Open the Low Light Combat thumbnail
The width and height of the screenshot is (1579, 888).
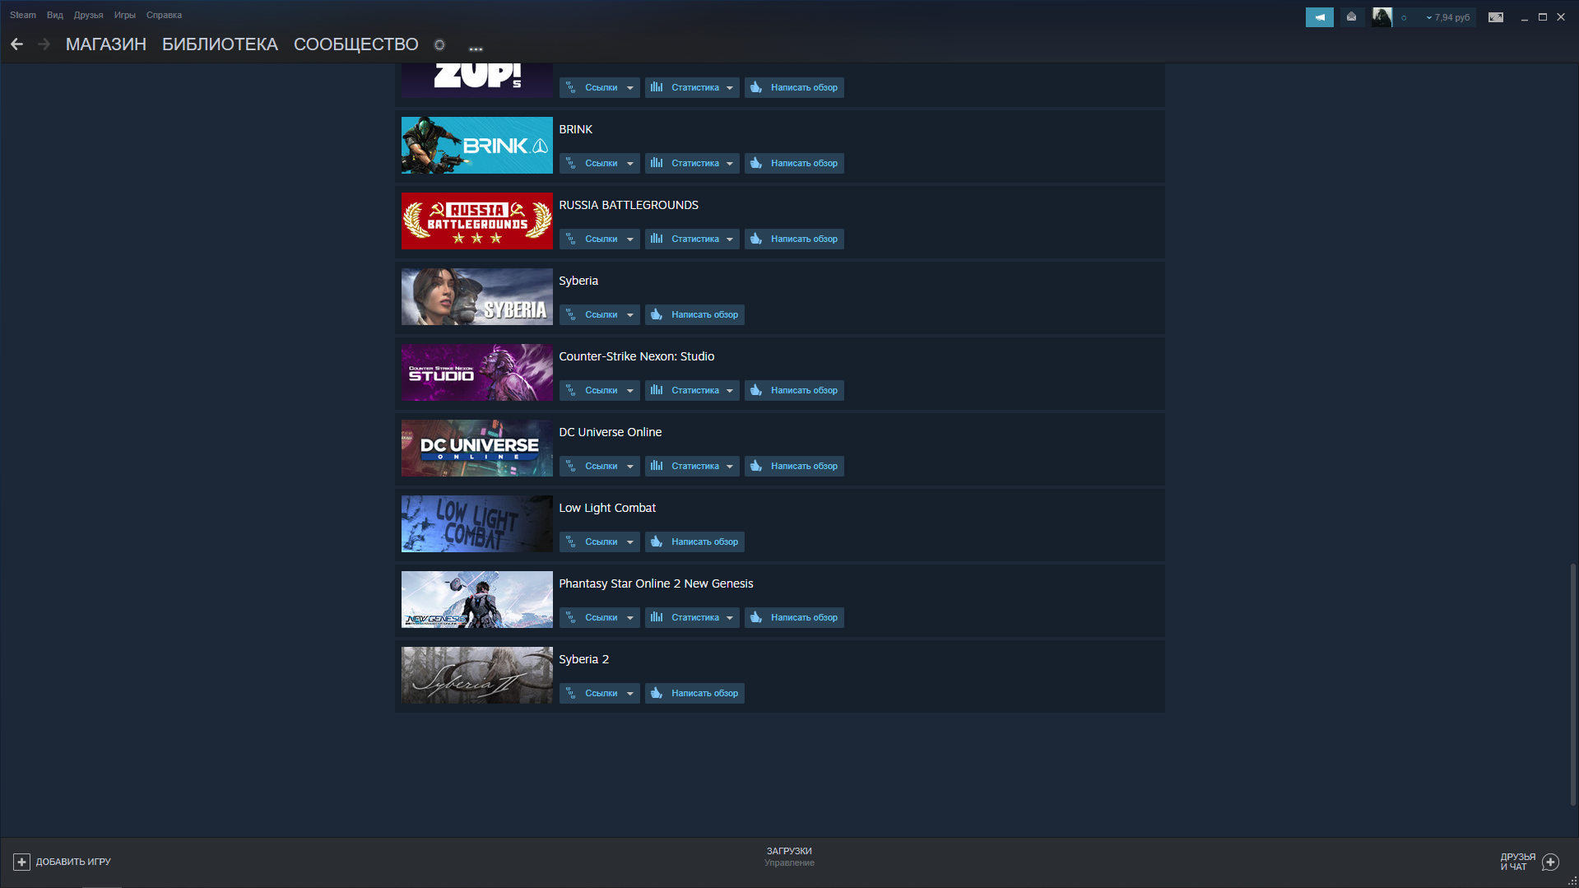477,523
